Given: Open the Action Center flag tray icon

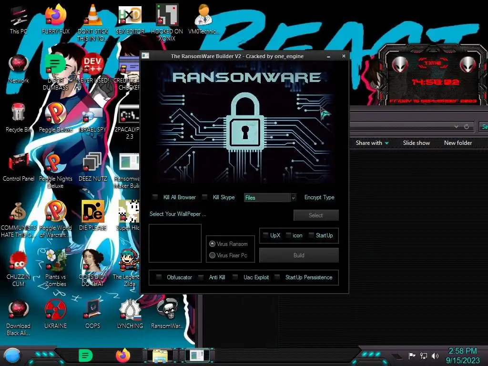Looking at the screenshot, I should 412,356.
